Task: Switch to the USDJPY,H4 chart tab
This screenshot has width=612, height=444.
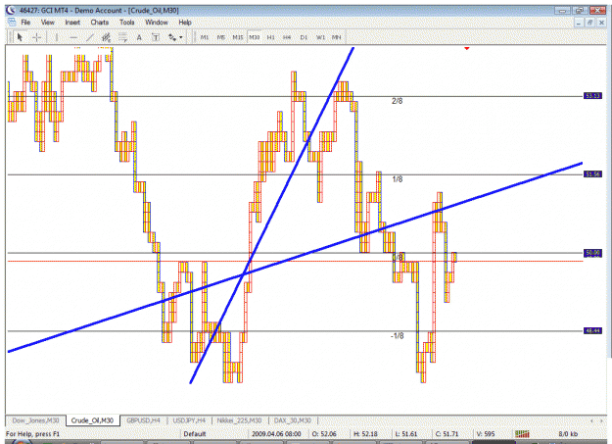Action: coord(189,420)
